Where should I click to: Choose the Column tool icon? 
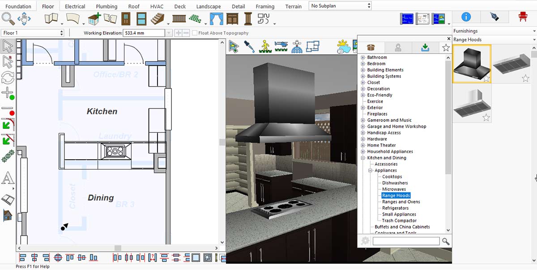248,19
